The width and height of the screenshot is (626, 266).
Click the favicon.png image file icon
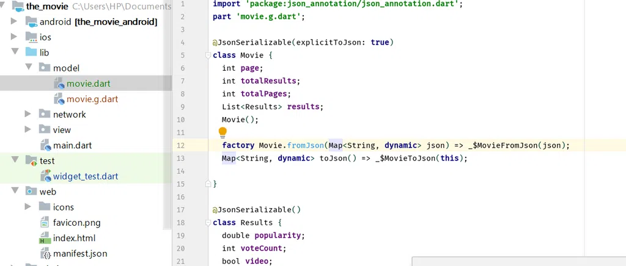tap(45, 223)
